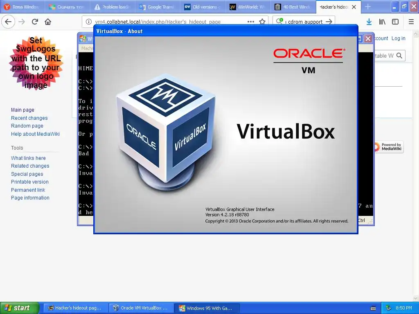Viewport: 419px width, 314px height.
Task: Close the Windows 95 VM window
Action: point(368,38)
